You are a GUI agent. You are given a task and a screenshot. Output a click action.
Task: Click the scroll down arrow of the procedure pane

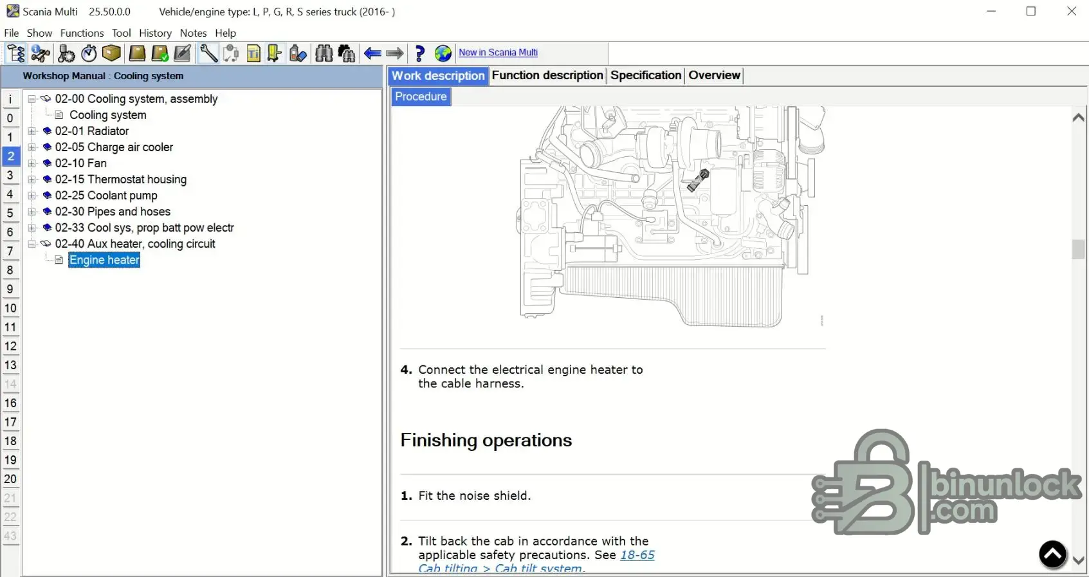pos(1079,561)
